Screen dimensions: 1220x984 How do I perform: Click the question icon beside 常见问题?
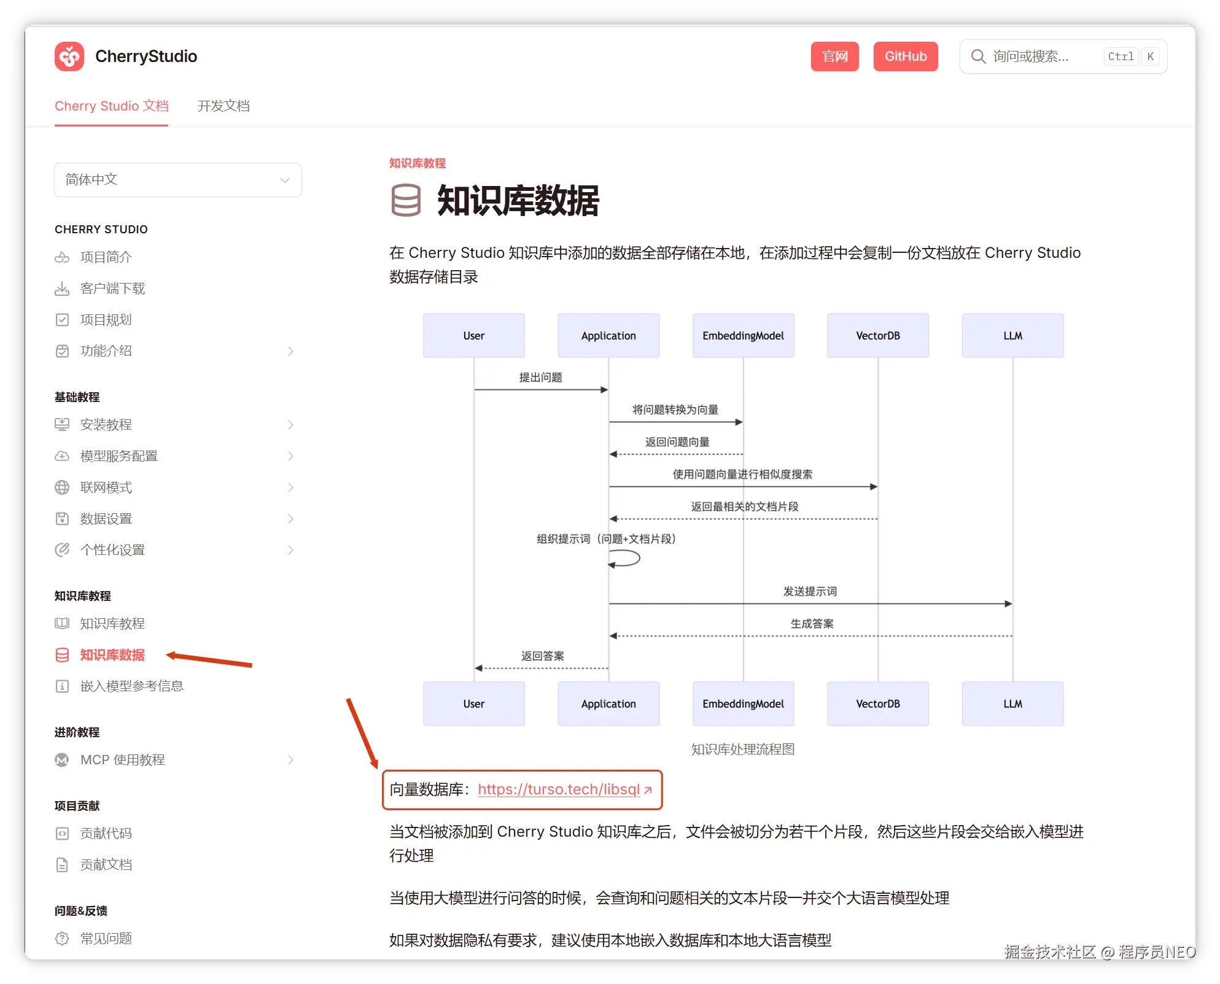coord(62,939)
